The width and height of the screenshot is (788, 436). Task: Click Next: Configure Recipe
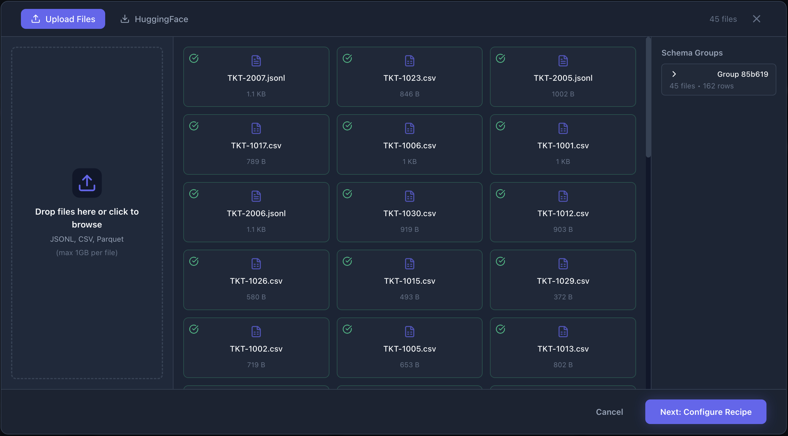705,411
